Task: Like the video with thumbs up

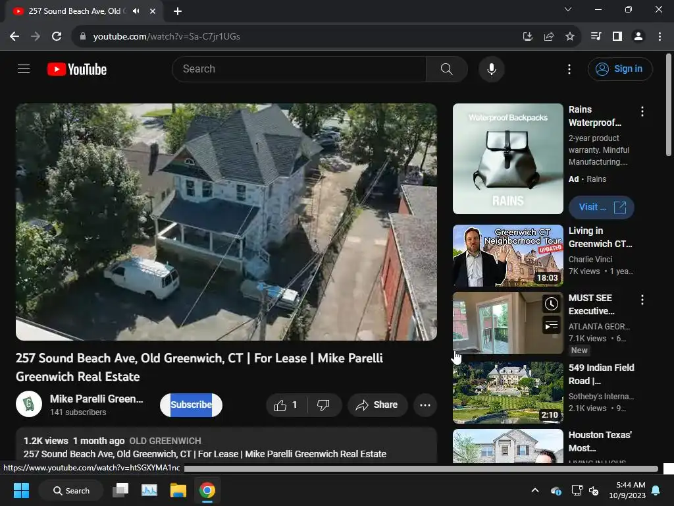Action: pyautogui.click(x=286, y=405)
